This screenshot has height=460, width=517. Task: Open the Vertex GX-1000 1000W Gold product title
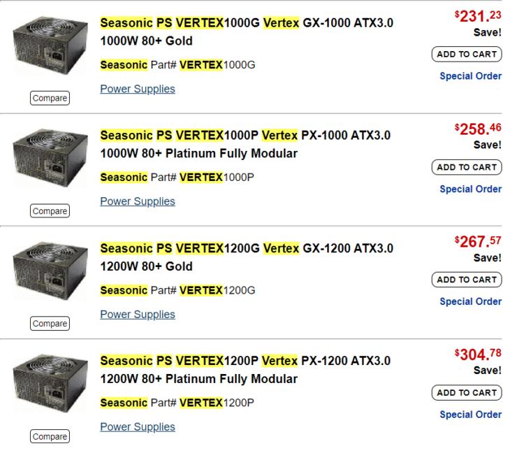point(247,31)
